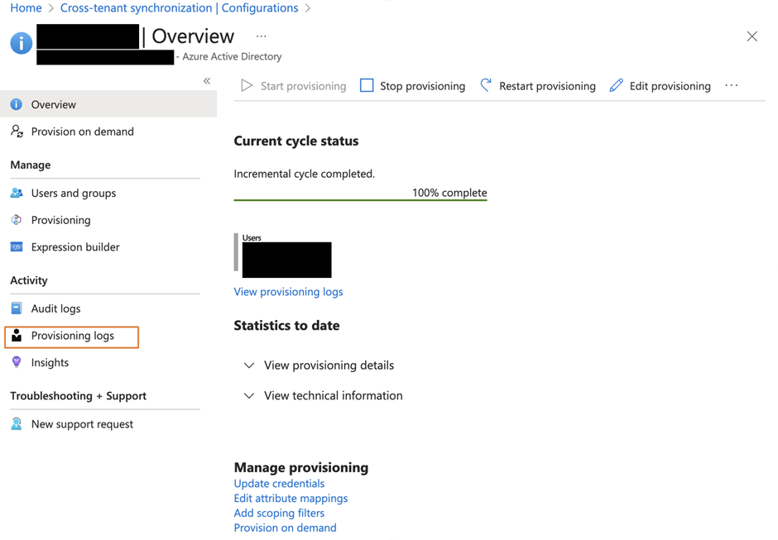This screenshot has height=540, width=778.
Task: Open Insights menu item
Action: 50,362
